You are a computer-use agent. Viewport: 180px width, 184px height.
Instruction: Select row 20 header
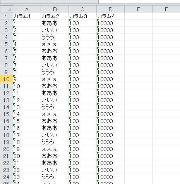7,149
